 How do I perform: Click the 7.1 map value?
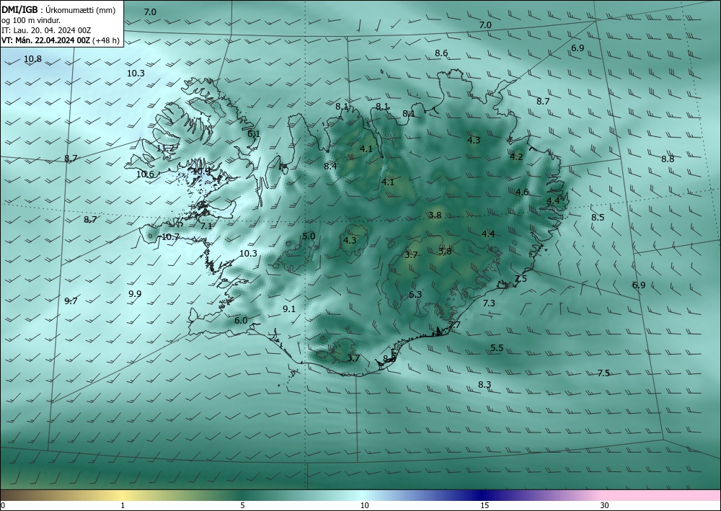(x=206, y=226)
